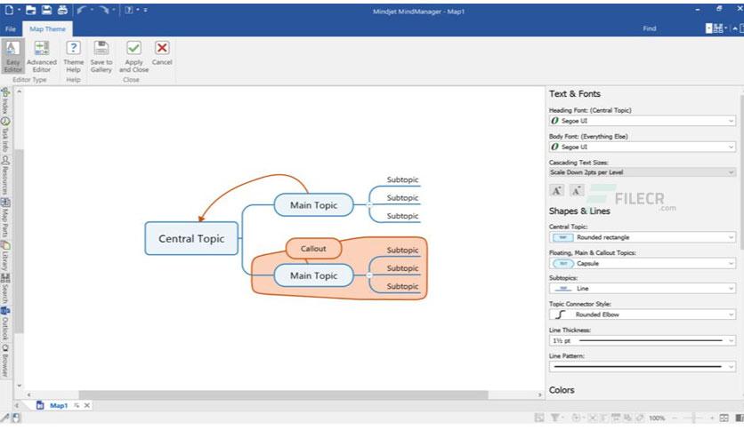
Task: Cancel the map theme editing
Action: pyautogui.click(x=162, y=53)
